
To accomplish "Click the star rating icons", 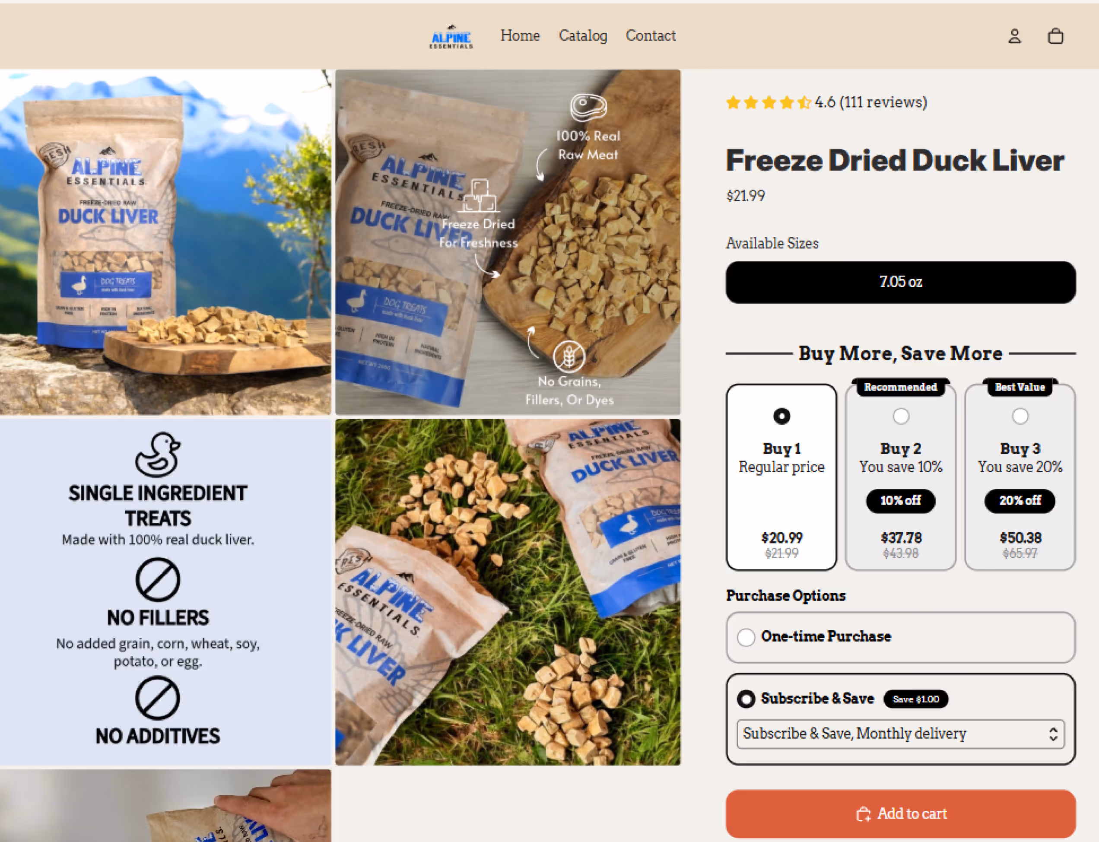I will 768,102.
